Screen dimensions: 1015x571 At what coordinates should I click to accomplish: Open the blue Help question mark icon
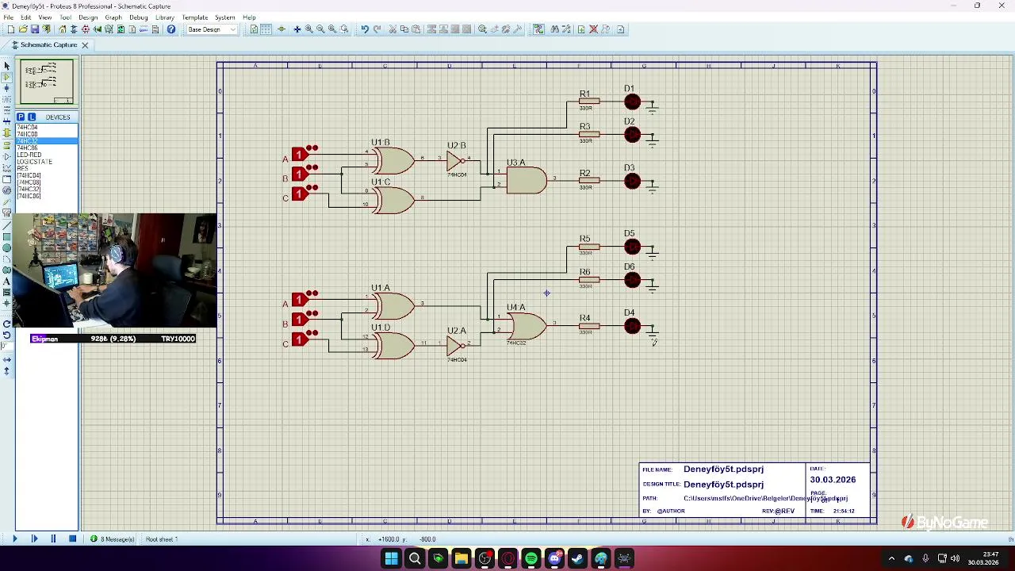170,29
